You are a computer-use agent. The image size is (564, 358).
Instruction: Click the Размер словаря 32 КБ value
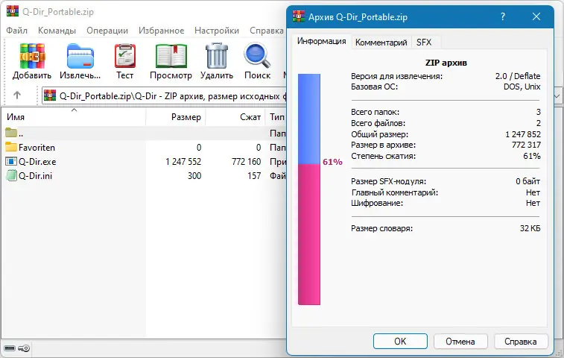coord(530,228)
